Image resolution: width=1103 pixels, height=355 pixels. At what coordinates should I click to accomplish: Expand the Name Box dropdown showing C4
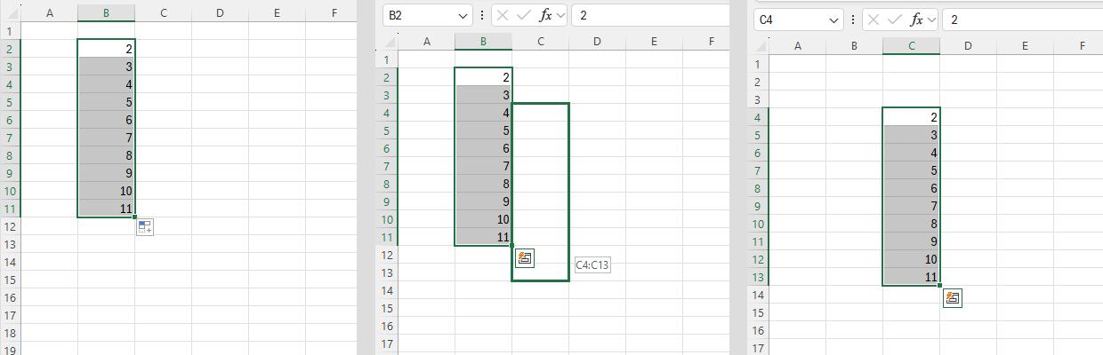pyautogui.click(x=833, y=20)
